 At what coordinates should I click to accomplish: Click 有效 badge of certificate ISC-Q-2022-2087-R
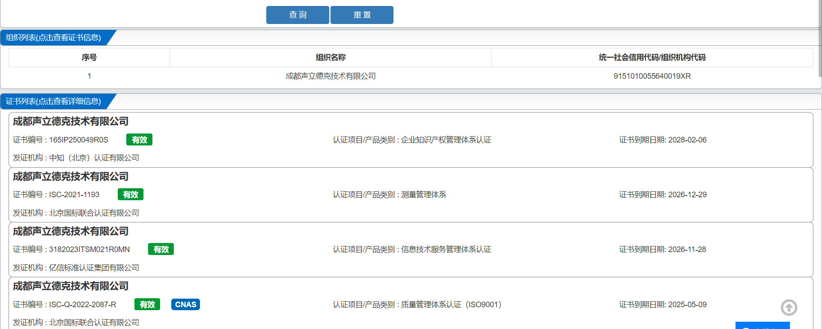point(147,305)
